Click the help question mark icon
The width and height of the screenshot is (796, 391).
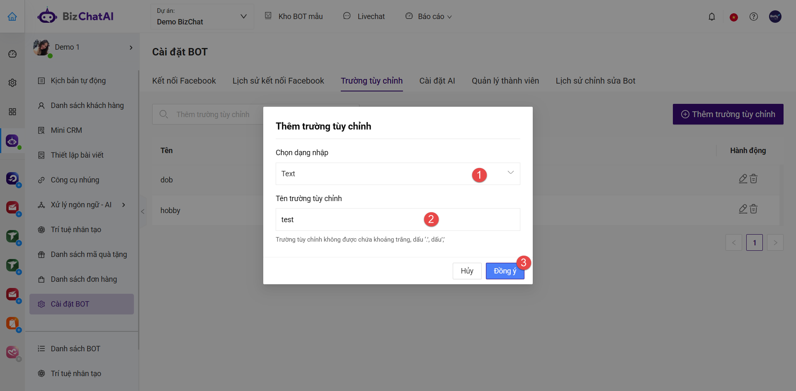[753, 17]
